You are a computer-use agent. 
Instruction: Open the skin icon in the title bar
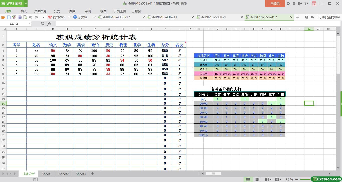coord(288,4)
